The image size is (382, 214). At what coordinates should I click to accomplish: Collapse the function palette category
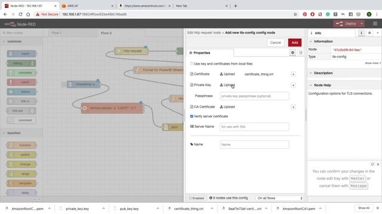(21, 133)
